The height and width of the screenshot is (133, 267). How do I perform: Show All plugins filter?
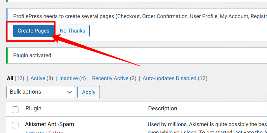click(10, 78)
